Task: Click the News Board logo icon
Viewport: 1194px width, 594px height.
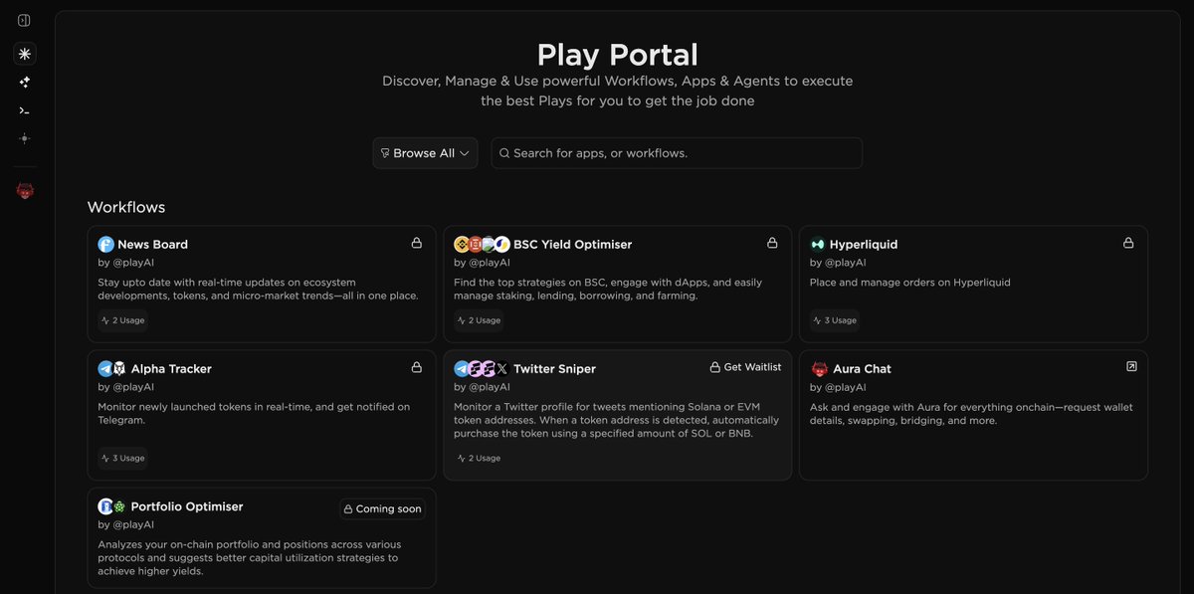Action: click(x=105, y=244)
